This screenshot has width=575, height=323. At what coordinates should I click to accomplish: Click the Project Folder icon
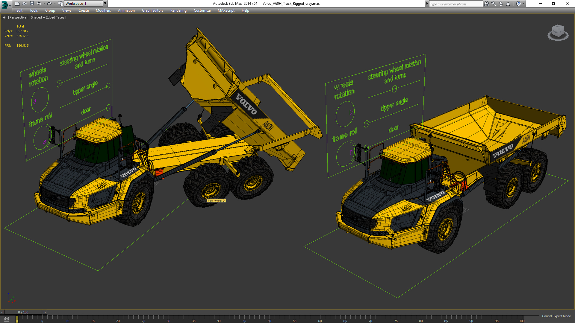(60, 4)
